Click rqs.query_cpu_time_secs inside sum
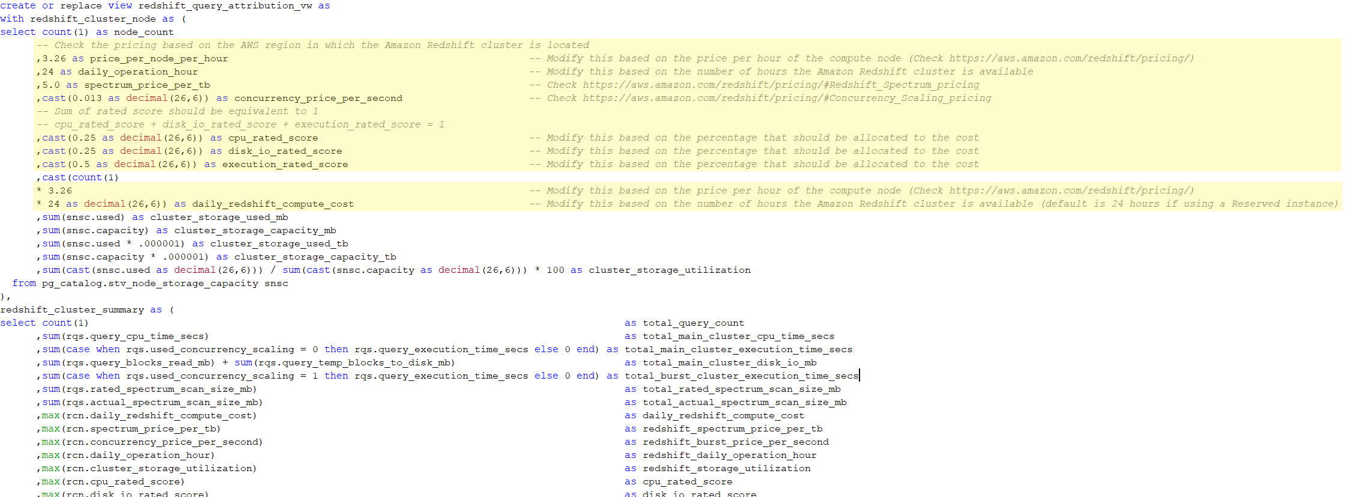 [135, 336]
